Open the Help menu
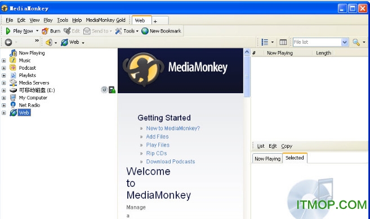 tap(77, 20)
